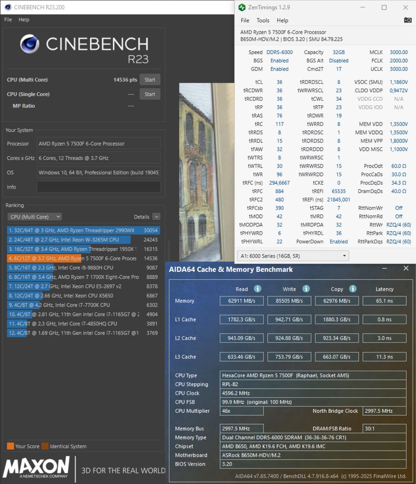Click the ProcOdt value 60.0 Ω
Screen dimensions: 416x484
399,166
